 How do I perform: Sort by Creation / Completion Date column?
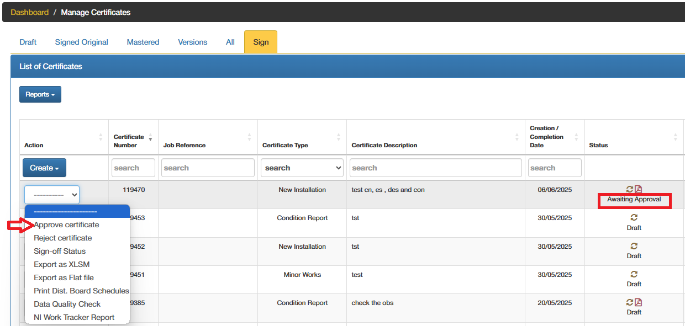(x=576, y=136)
